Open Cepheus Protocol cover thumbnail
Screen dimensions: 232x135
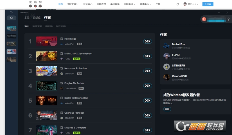(x=47, y=115)
